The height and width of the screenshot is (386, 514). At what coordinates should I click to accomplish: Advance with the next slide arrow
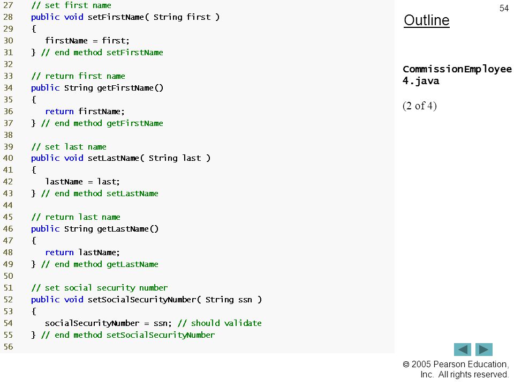[x=484, y=350]
